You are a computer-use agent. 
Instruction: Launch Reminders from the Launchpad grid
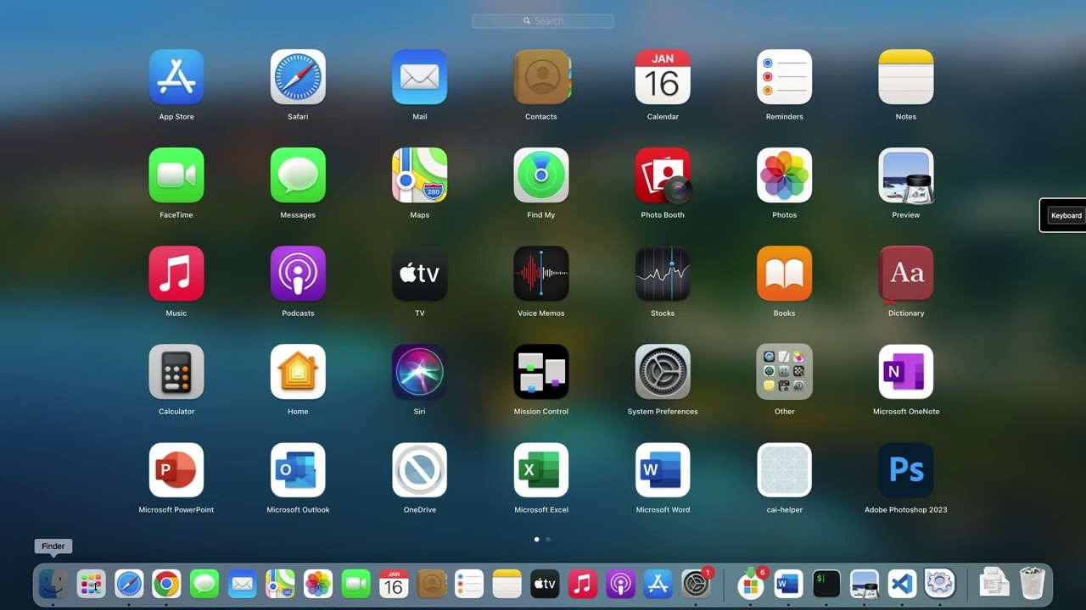[x=785, y=77]
